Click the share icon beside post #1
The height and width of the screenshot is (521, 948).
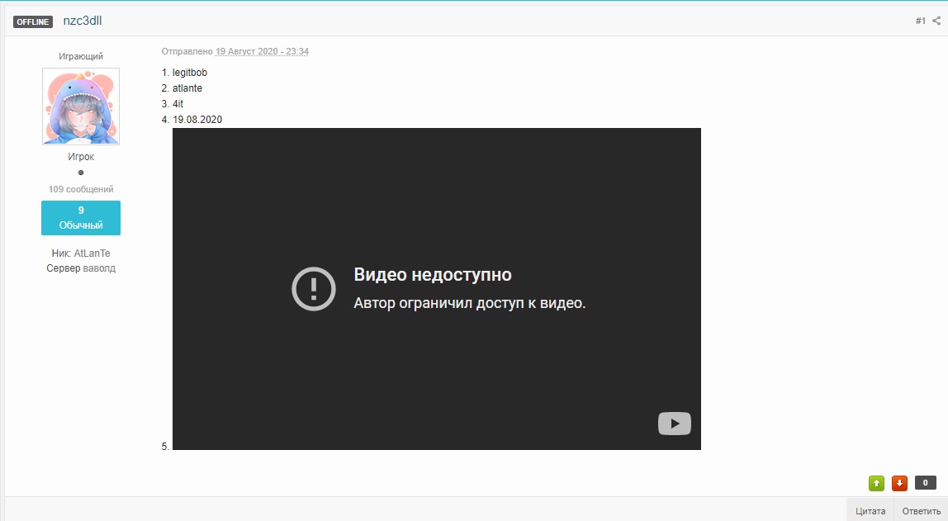click(x=936, y=21)
